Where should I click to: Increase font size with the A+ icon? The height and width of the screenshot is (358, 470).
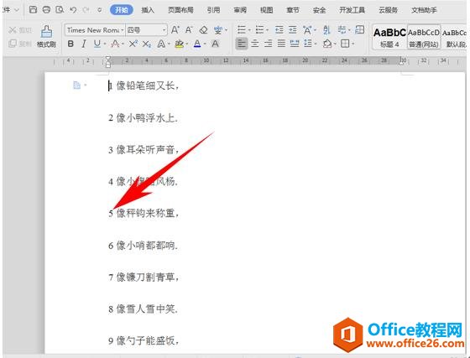[x=175, y=30]
